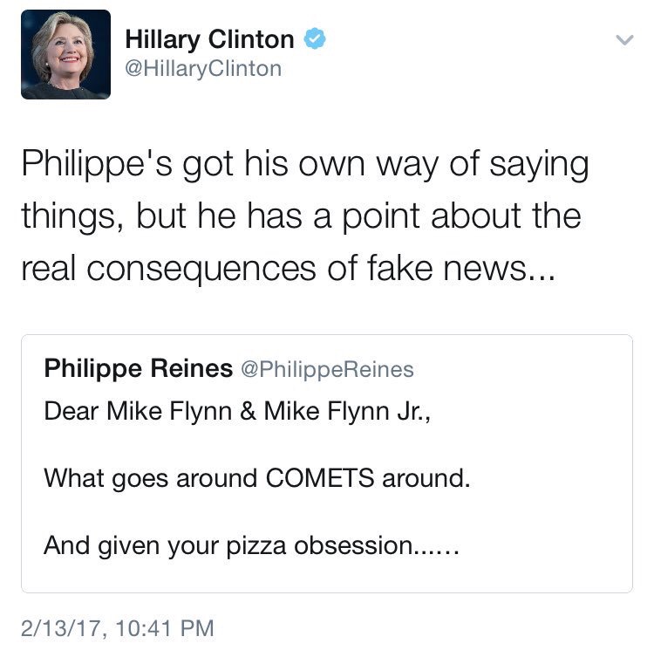The height and width of the screenshot is (664, 654).
Task: Open the tweet options chevron menu
Action: (623, 40)
